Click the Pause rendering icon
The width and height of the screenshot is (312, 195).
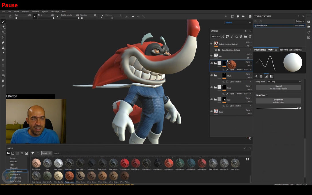[226, 17]
